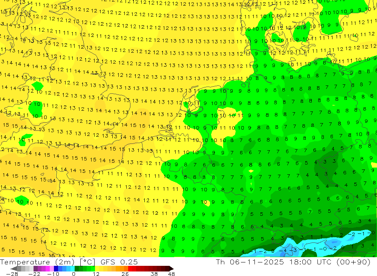The height and width of the screenshot is (276, 377).
Task: Click the grey left arrow tip of color scale
Action: tap(14, 268)
